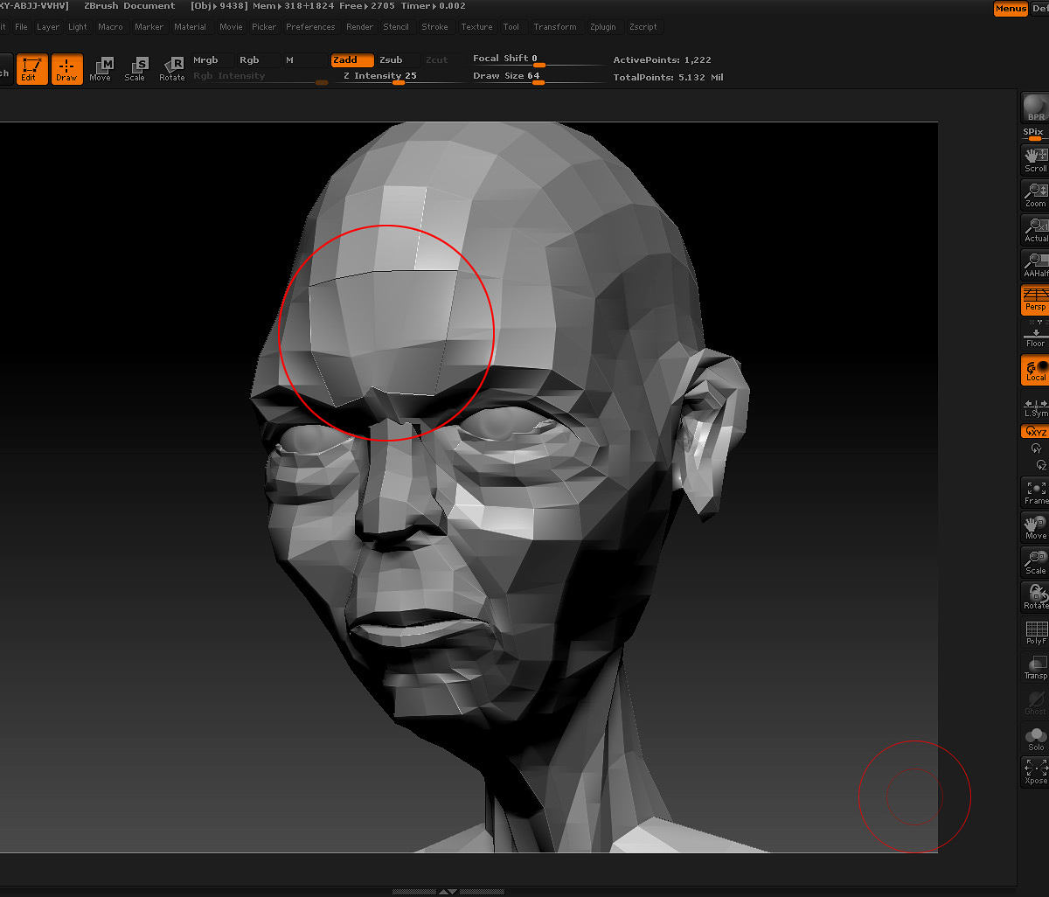Click the right-shelf Scale view icon
The image size is (1049, 897).
click(x=1036, y=562)
